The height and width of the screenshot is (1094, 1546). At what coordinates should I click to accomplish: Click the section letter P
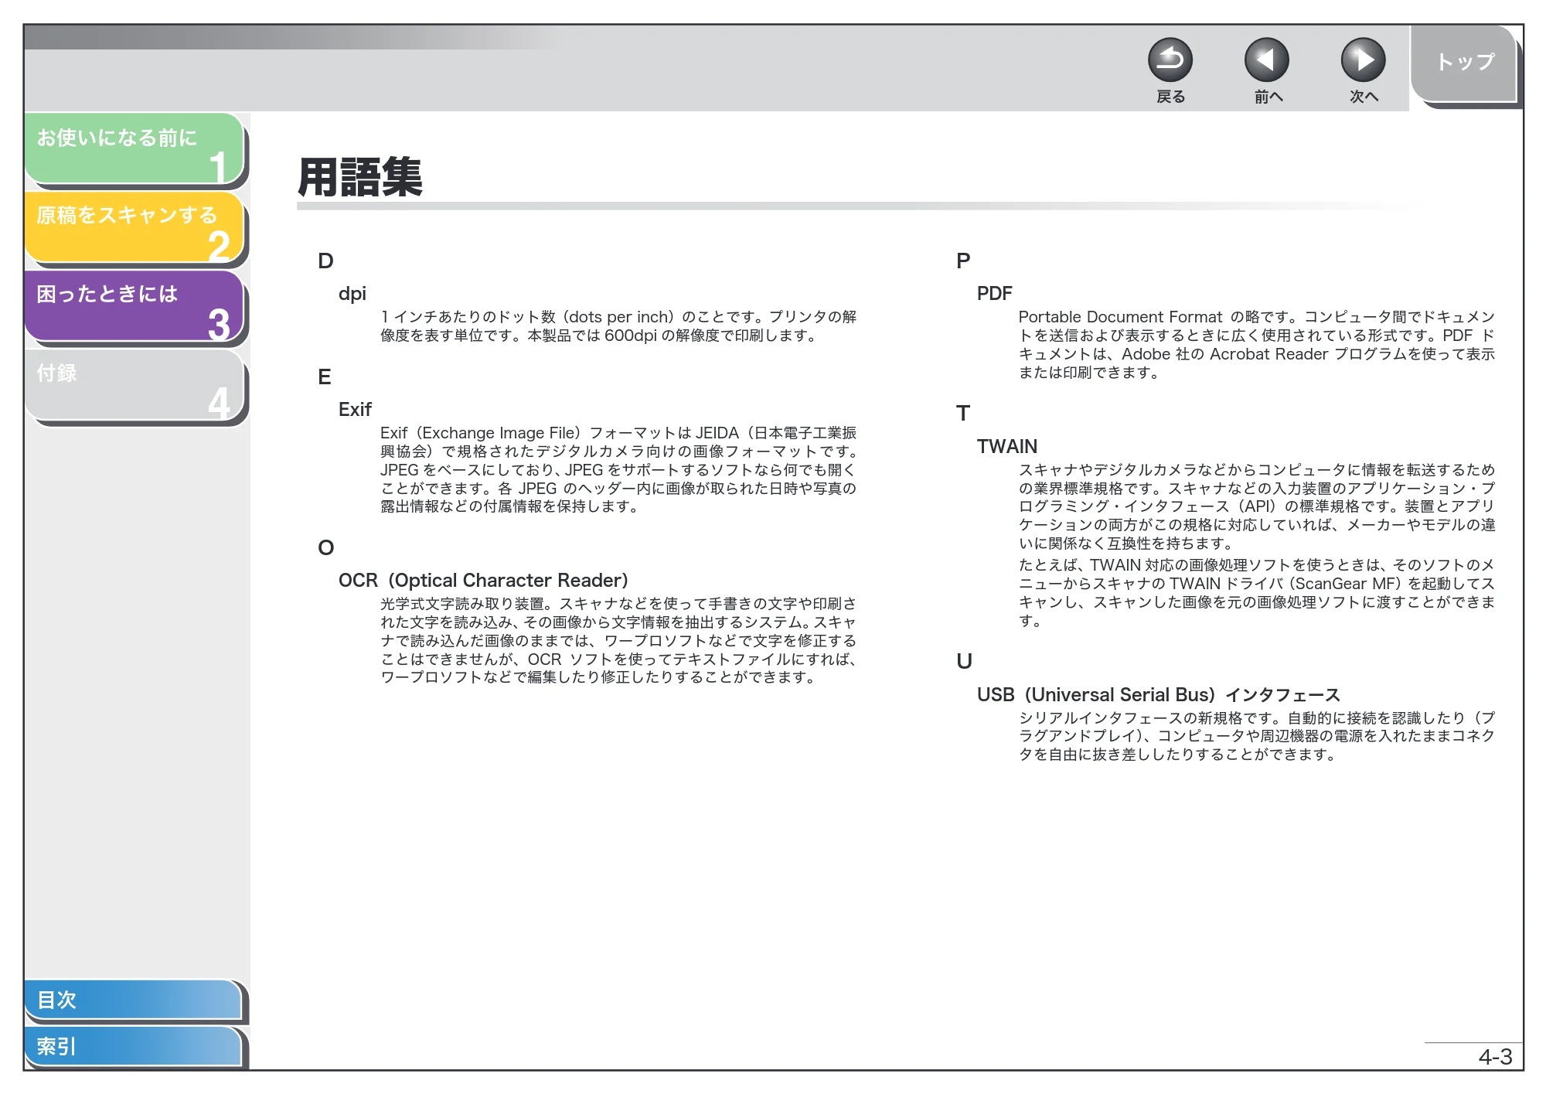point(963,261)
